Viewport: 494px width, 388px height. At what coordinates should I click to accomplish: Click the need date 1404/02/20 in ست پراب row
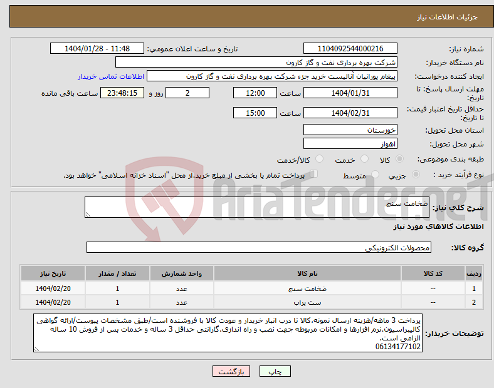tap(53, 302)
